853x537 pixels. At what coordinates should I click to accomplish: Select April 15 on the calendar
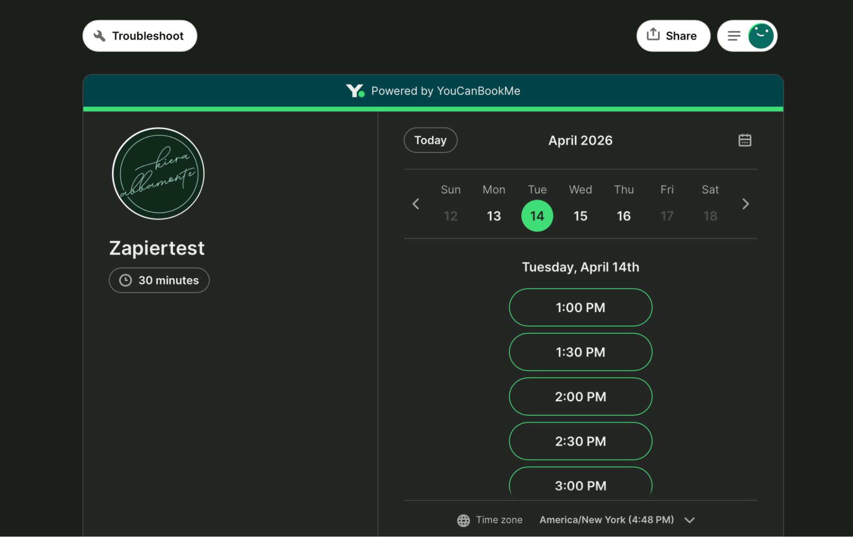click(x=580, y=216)
